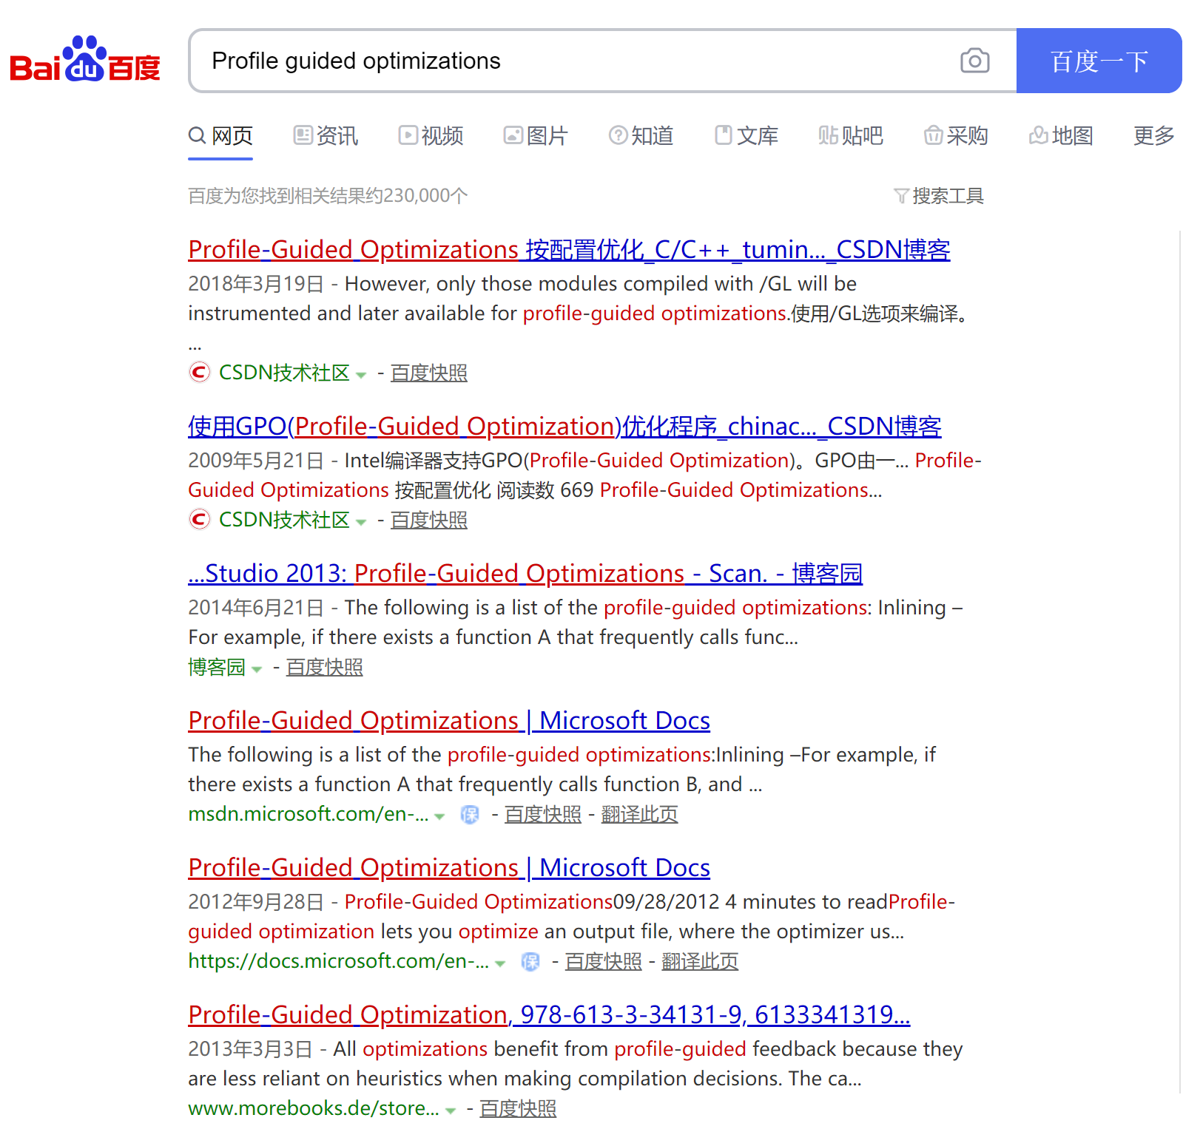Expand dropdown arrow beside first CSDN技术社区
The width and height of the screenshot is (1183, 1129).
[x=361, y=375]
